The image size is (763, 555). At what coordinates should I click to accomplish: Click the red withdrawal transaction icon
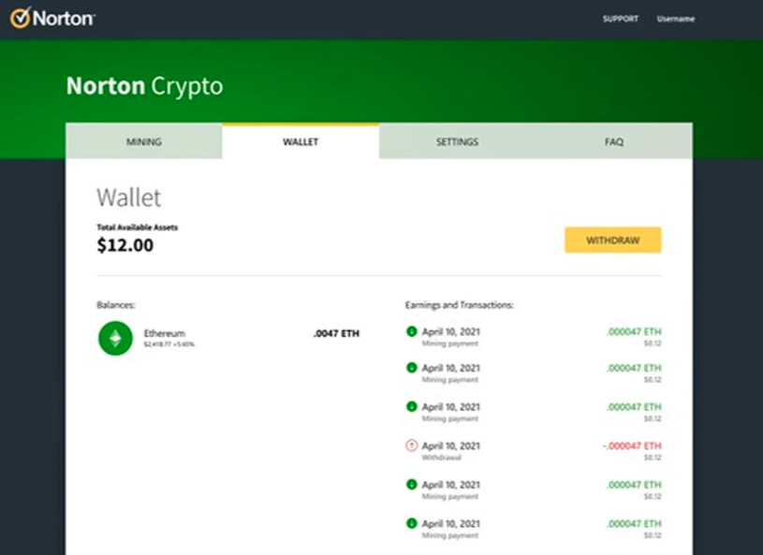click(x=412, y=445)
